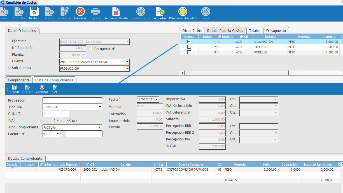The image size is (343, 193).
Task: Open the Fecha date picker dropdown
Action: click(x=157, y=100)
